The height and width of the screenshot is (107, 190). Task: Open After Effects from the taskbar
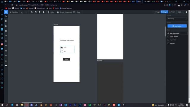[x=70, y=105]
